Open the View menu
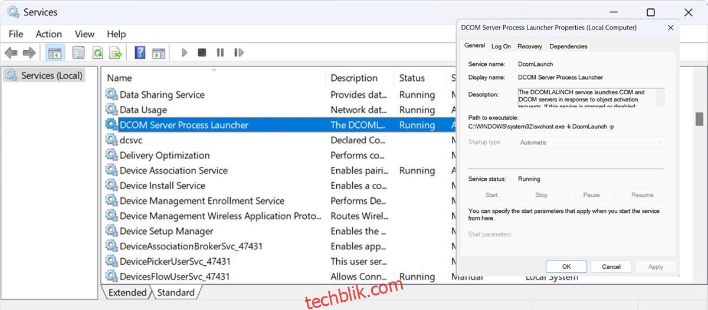708x310 pixels. tap(85, 34)
